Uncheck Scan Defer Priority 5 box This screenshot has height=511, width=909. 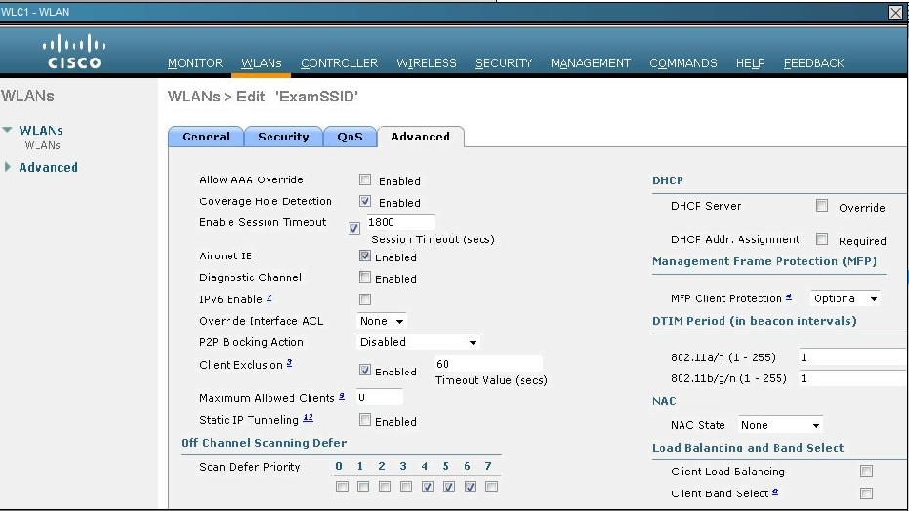coord(449,487)
